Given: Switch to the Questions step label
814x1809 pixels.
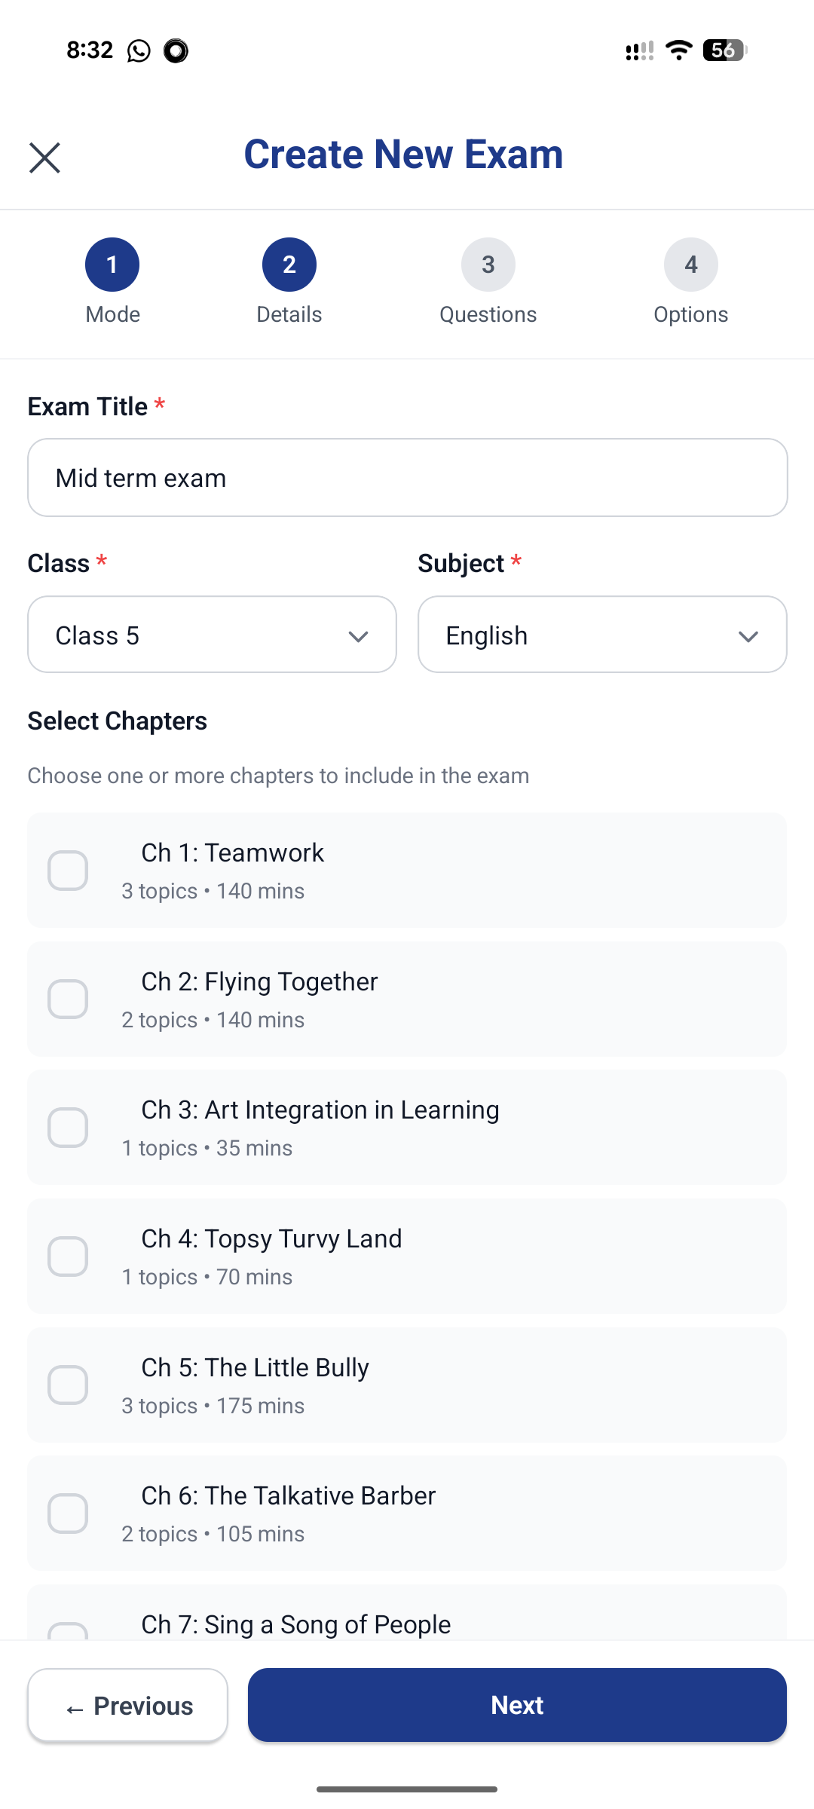Looking at the screenshot, I should coord(488,314).
